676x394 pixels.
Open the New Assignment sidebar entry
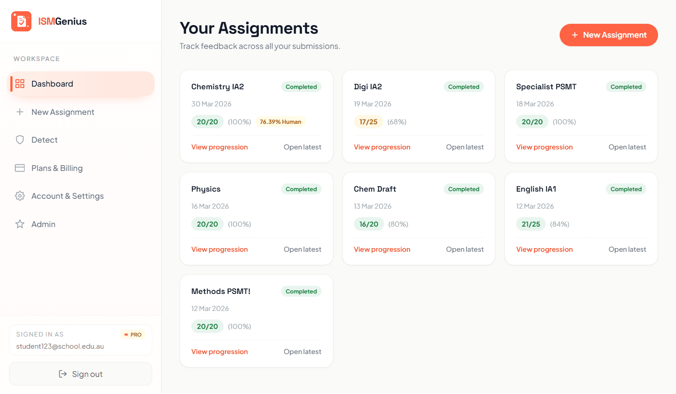point(62,112)
